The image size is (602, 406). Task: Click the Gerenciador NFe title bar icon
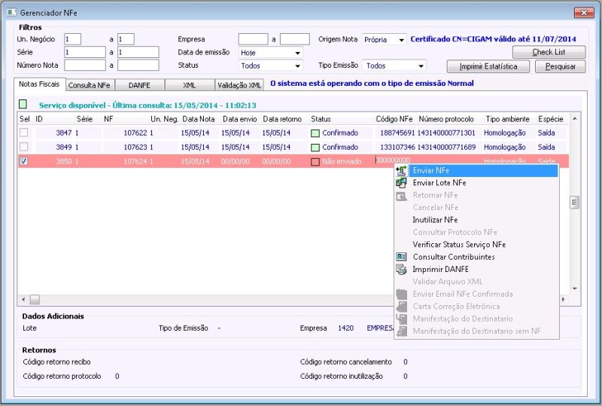click(12, 13)
